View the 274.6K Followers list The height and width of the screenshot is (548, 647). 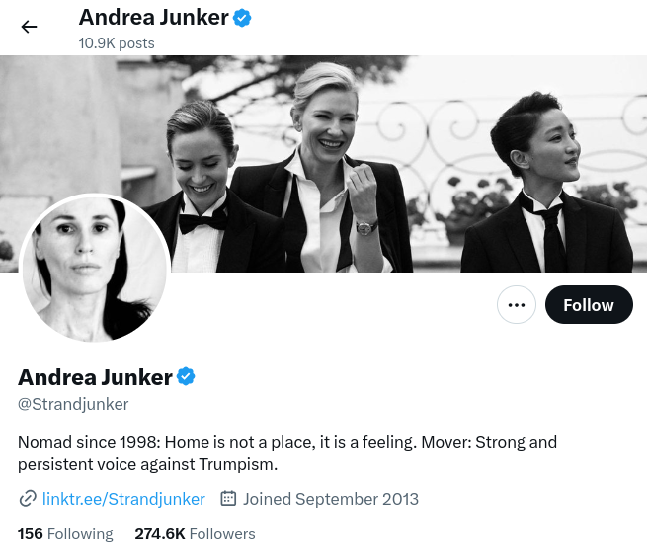coord(195,533)
